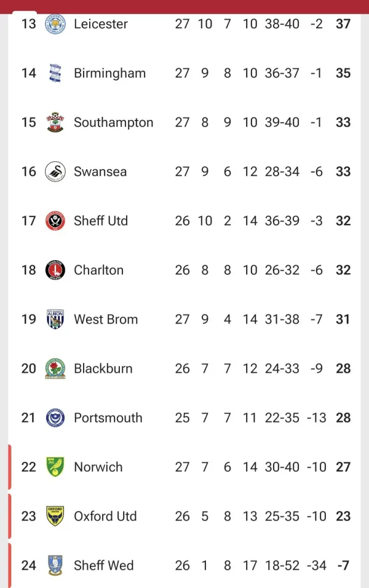The width and height of the screenshot is (369, 588).
Task: Select the West Brom Albion badge
Action: 55,319
